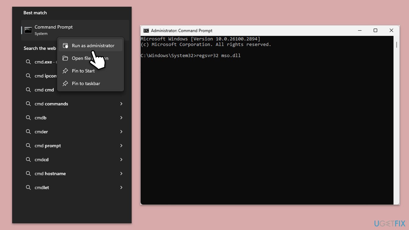Click search icon beside cmd commands
The height and width of the screenshot is (230, 409).
[28, 104]
